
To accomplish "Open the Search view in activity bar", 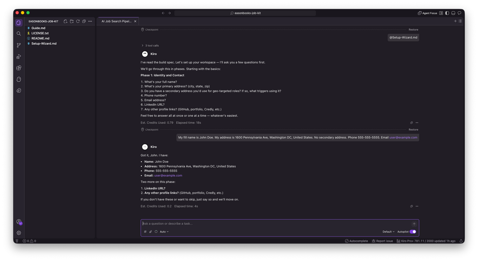I will click(19, 34).
